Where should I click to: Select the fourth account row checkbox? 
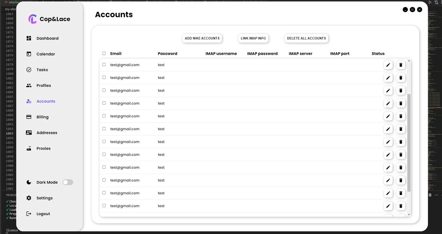point(104,103)
